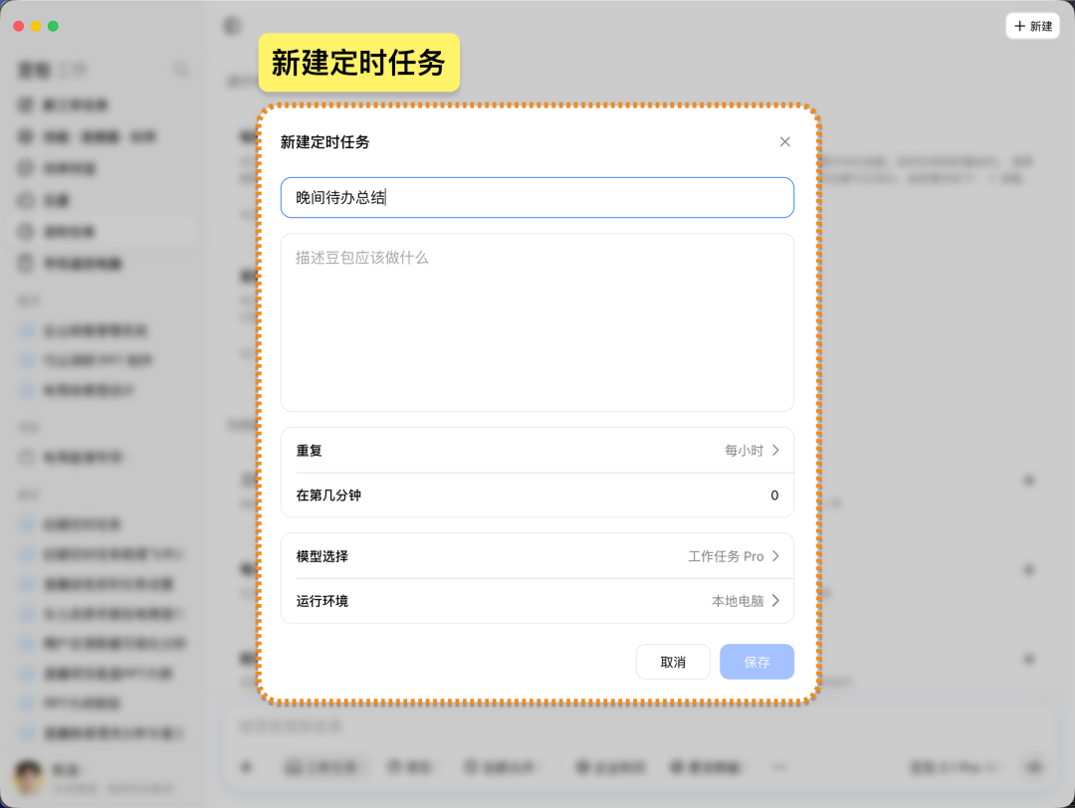Click the red window close button

(x=19, y=26)
